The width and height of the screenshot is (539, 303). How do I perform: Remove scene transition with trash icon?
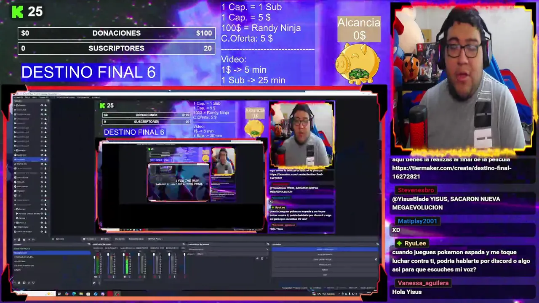[262, 258]
